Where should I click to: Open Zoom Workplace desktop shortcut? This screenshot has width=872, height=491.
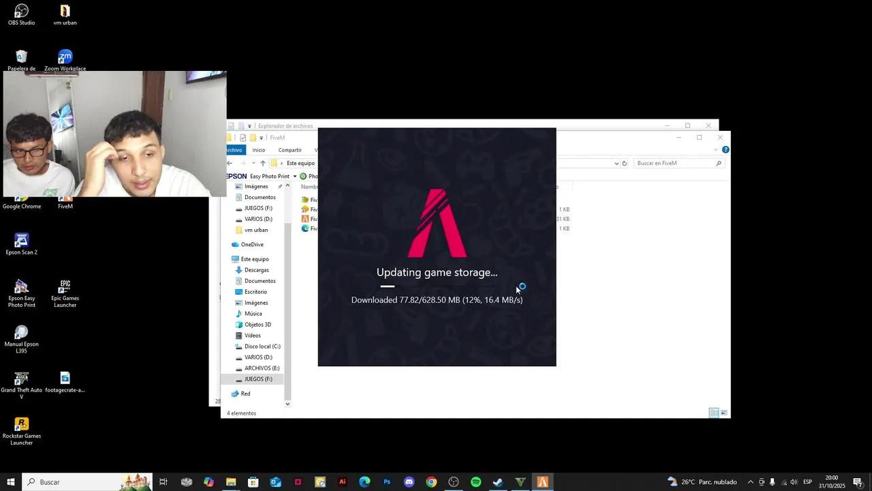coord(65,60)
